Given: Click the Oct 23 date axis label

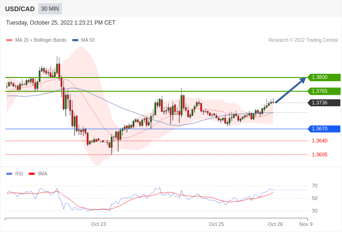Looking at the screenshot, I should click(98, 225).
